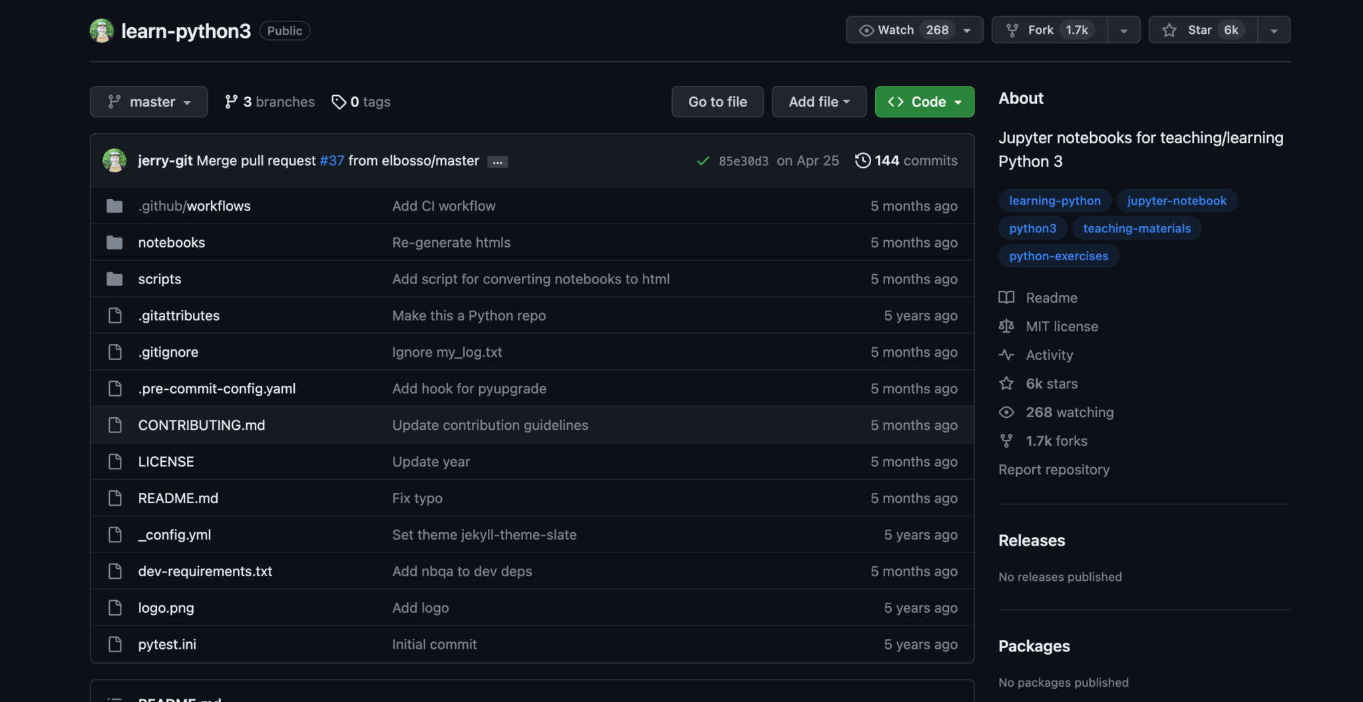Click the commit history clock icon
Image resolution: width=1363 pixels, height=702 pixels.
[x=863, y=160]
